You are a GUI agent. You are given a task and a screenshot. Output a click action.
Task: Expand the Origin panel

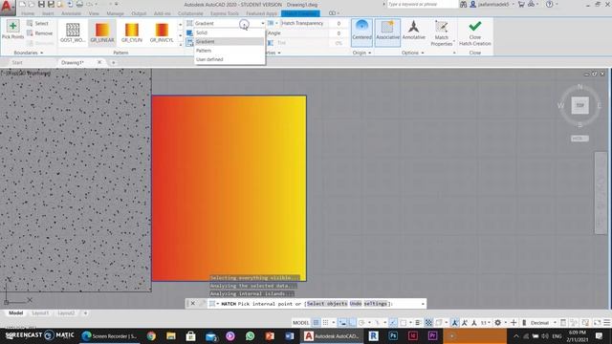click(x=361, y=53)
